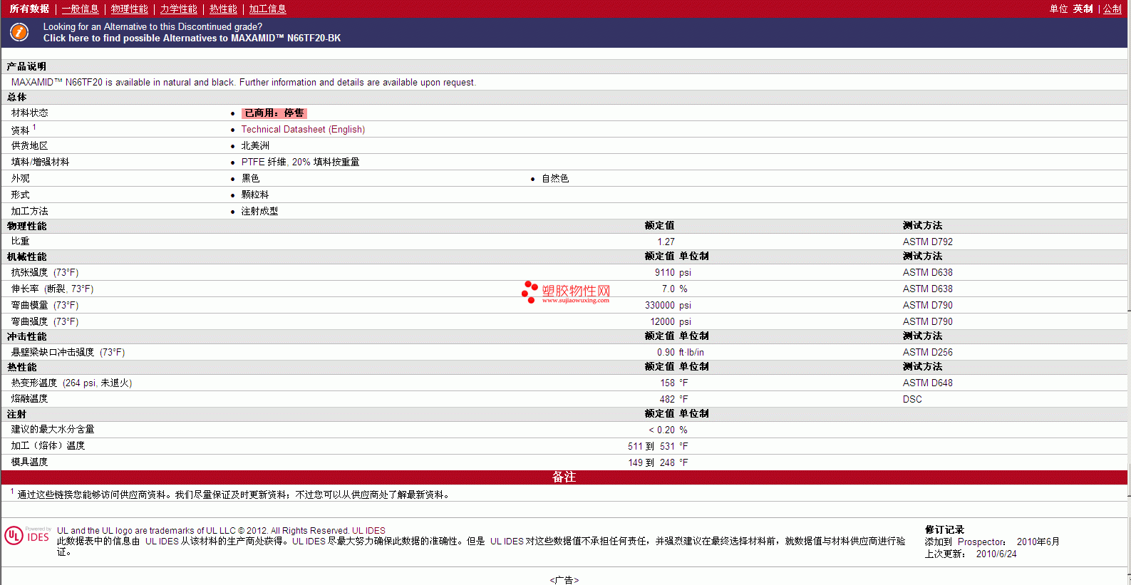
Task: Click the 已商用: 停售 status label
Action: (x=274, y=113)
